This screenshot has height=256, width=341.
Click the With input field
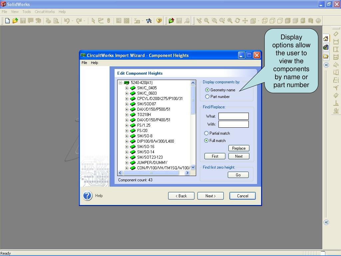[233, 124]
